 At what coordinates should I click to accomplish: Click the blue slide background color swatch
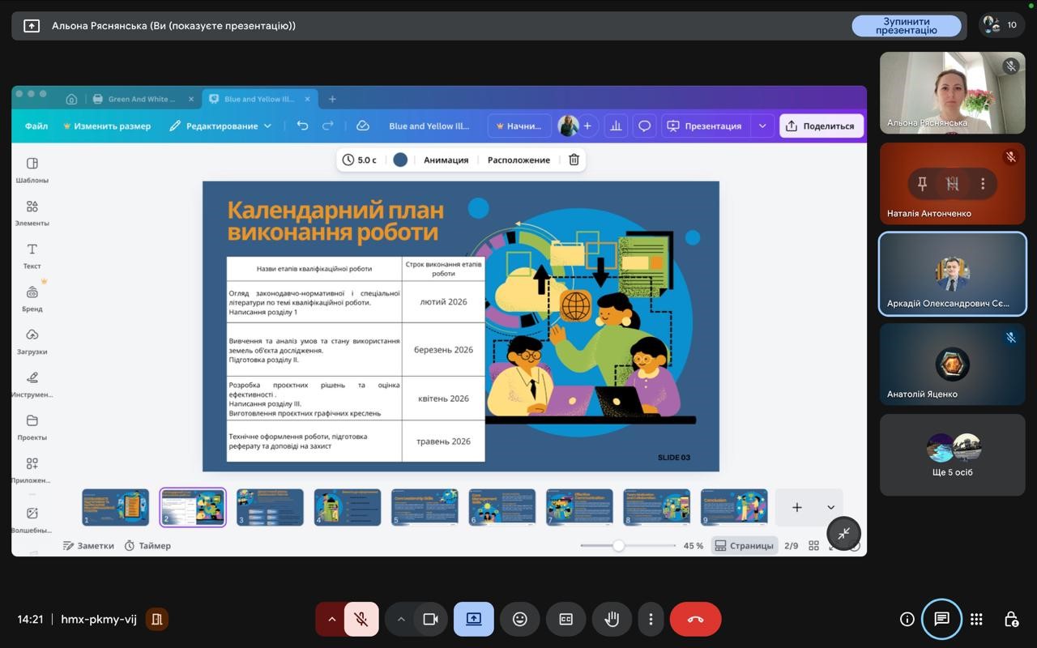400,160
